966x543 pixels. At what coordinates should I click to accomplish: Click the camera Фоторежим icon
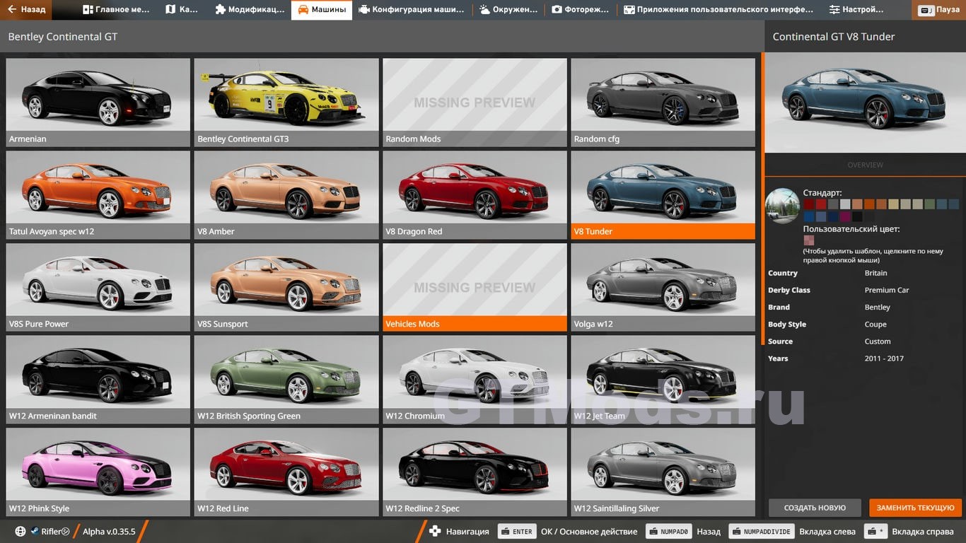(557, 10)
